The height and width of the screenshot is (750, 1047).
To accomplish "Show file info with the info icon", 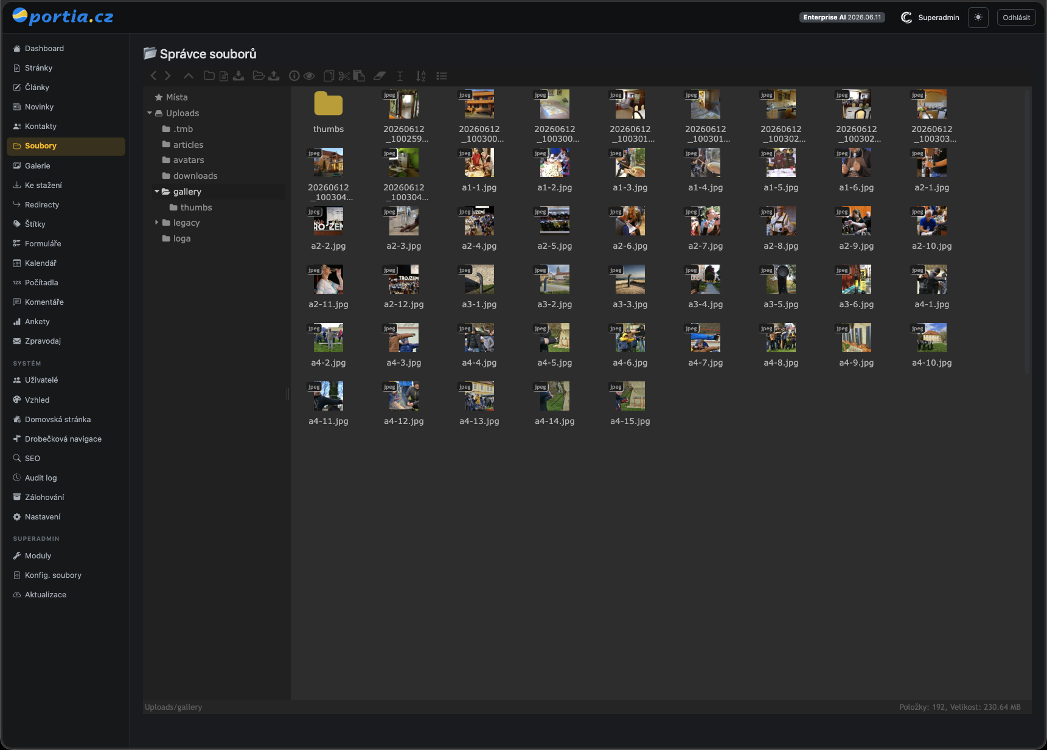I will tap(294, 76).
